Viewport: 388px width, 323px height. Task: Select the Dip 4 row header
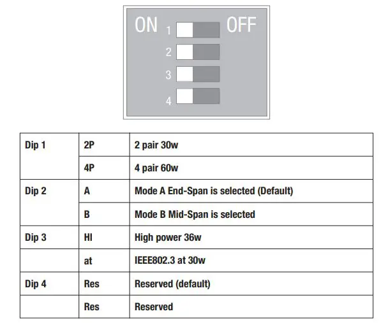pos(36,284)
